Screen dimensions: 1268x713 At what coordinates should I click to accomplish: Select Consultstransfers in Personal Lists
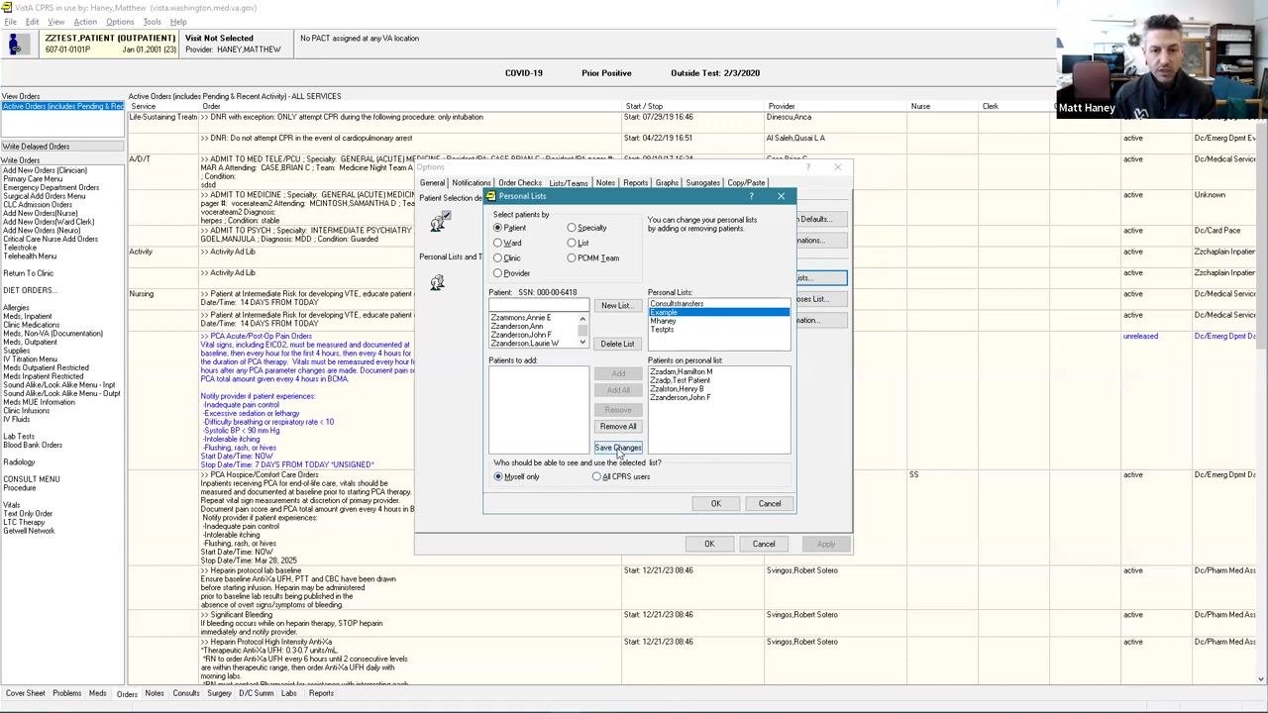(677, 304)
